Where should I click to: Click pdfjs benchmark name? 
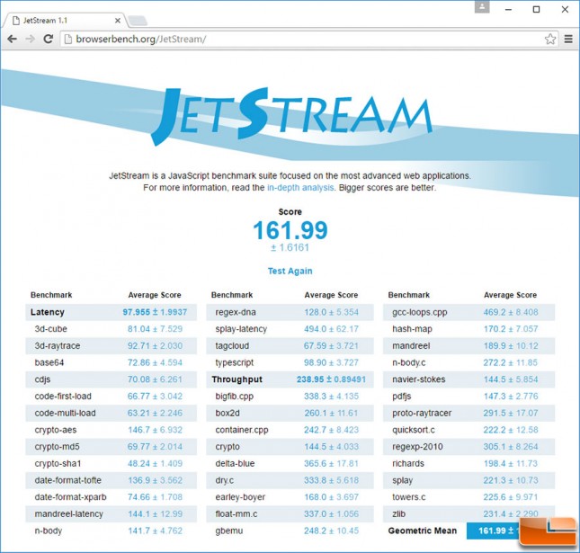[x=401, y=397]
